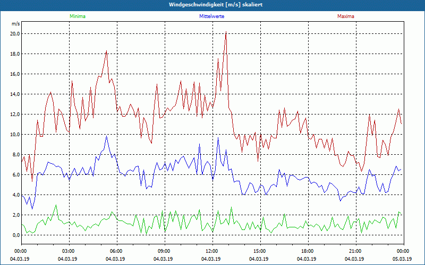Image resolution: width=425 pixels, height=265 pixels.
Task: Click the '8,0' y-axis value
Action: click(16, 155)
